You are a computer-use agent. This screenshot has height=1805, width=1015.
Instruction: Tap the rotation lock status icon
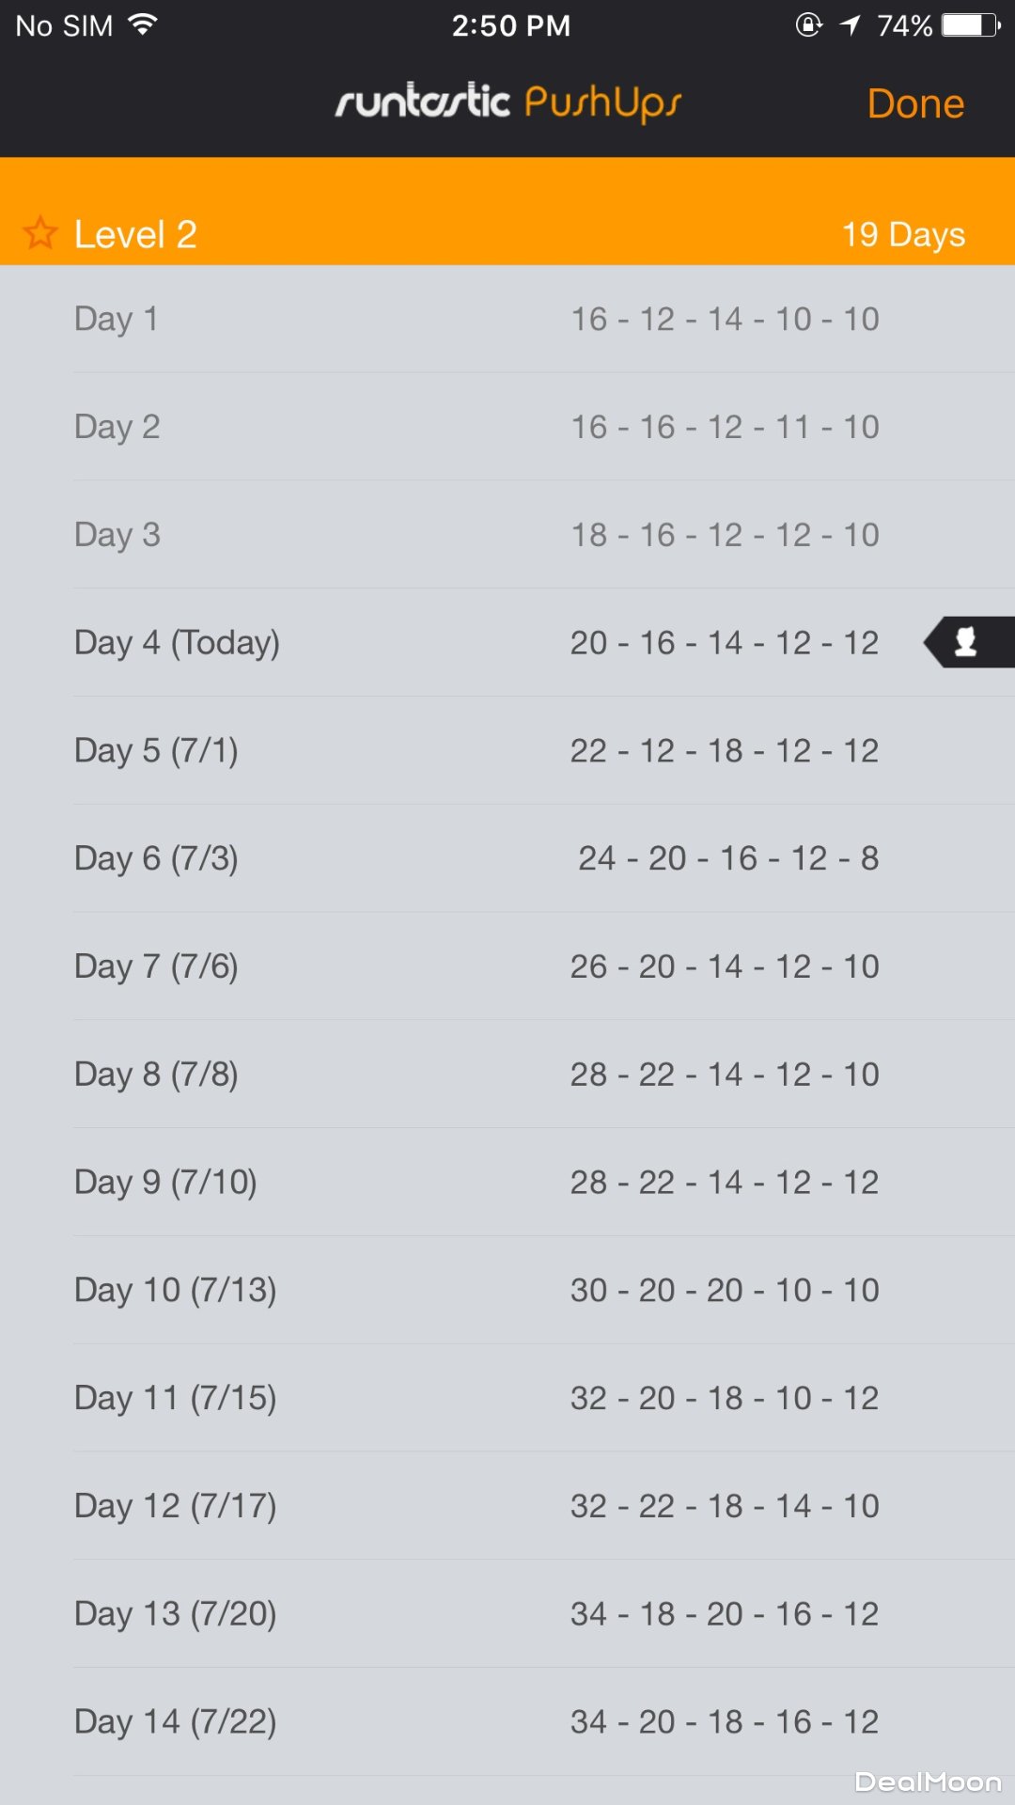point(808,25)
